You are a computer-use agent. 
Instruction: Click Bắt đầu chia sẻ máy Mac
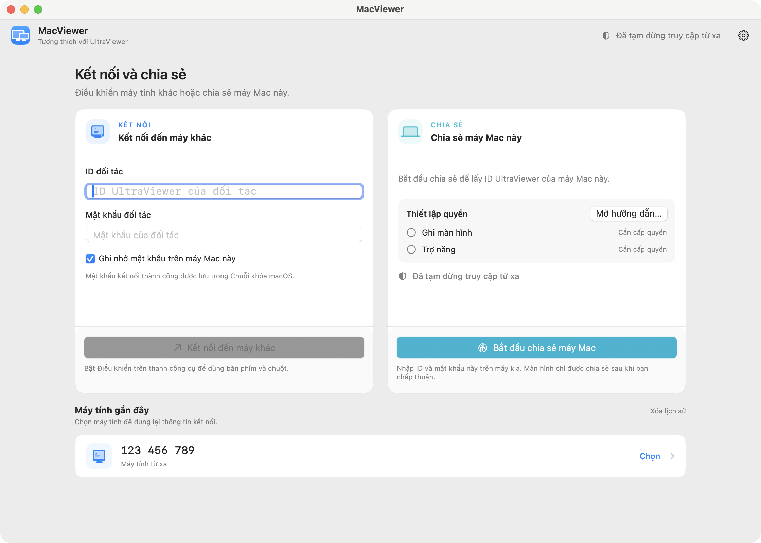537,348
